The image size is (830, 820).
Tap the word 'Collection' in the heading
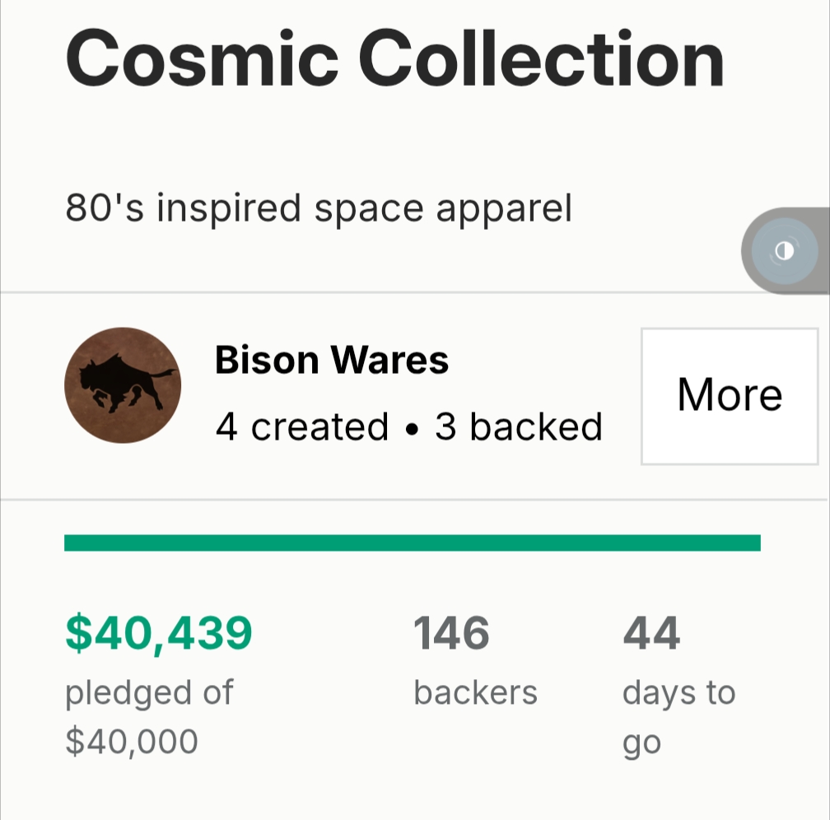[x=543, y=59]
